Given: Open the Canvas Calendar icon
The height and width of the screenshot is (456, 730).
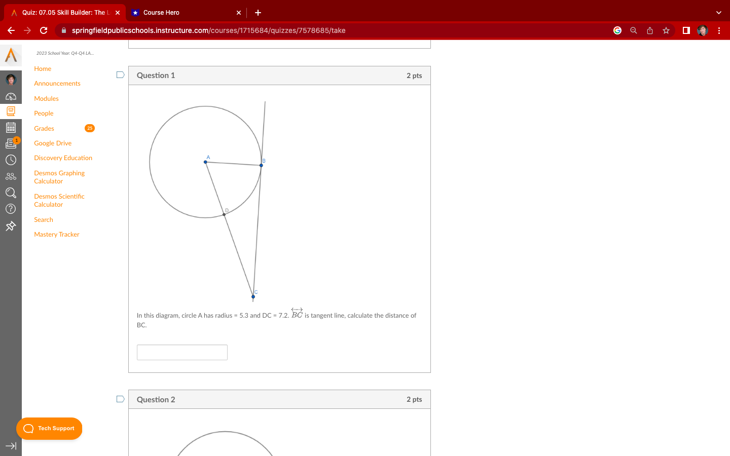Looking at the screenshot, I should click(x=11, y=127).
